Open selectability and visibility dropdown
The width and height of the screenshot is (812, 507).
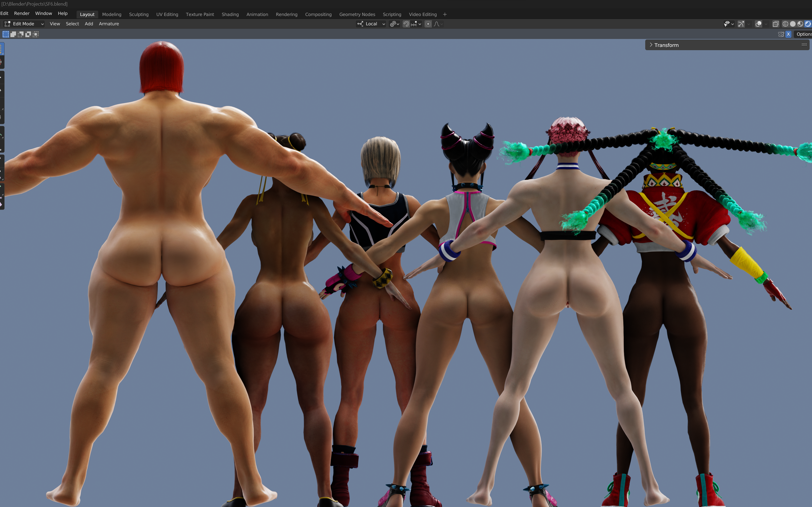point(729,24)
